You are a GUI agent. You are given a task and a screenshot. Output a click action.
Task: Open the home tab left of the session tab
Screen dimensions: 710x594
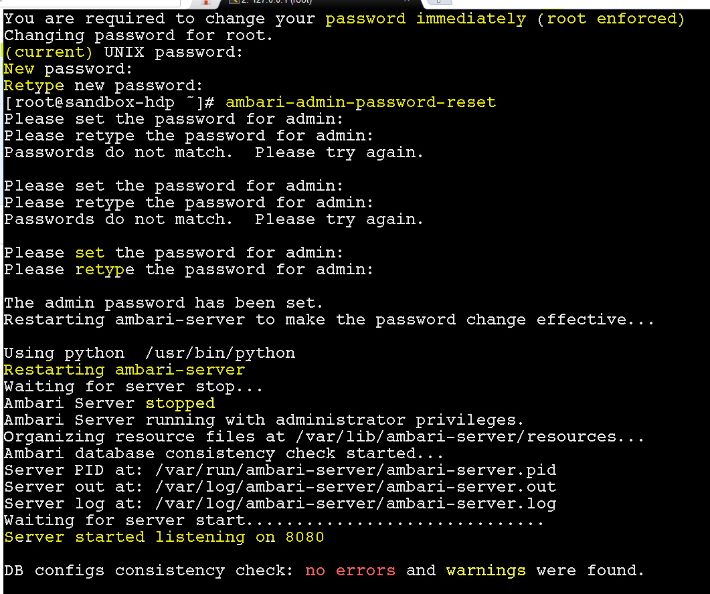tap(206, 2)
